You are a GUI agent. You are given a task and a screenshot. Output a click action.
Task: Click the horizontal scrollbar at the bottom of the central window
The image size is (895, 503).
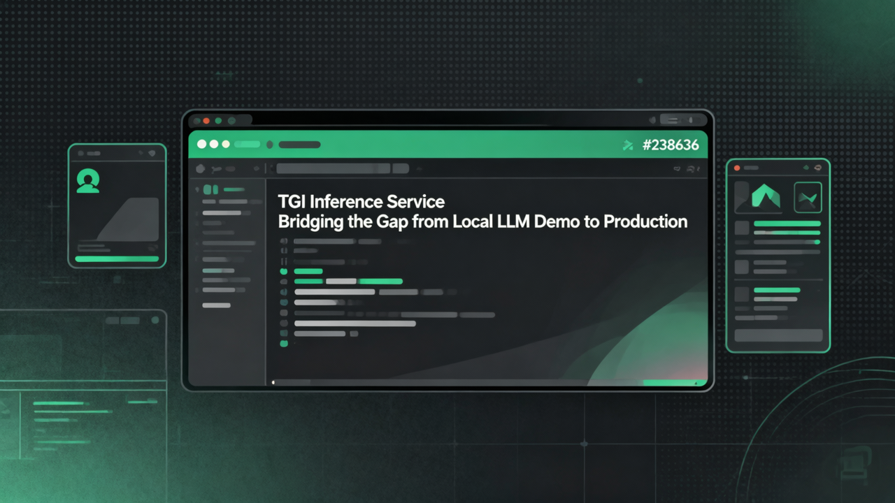pos(488,382)
